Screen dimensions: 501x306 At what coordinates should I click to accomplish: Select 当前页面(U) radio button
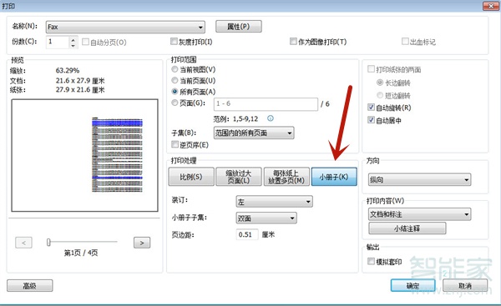[175, 80]
